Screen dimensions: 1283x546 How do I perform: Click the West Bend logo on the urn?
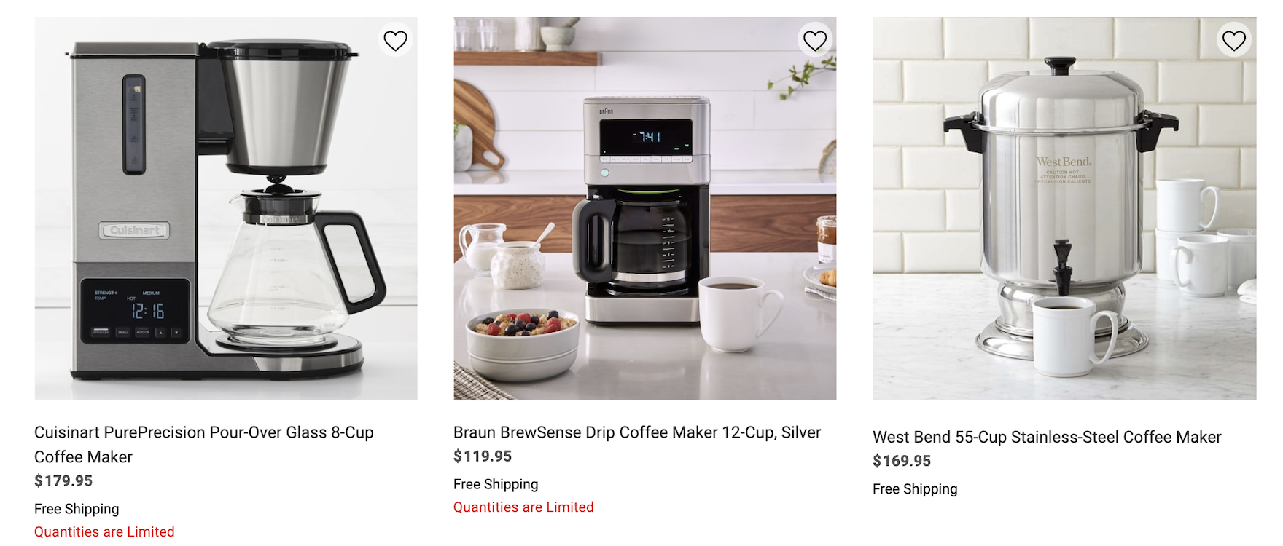tap(1064, 162)
